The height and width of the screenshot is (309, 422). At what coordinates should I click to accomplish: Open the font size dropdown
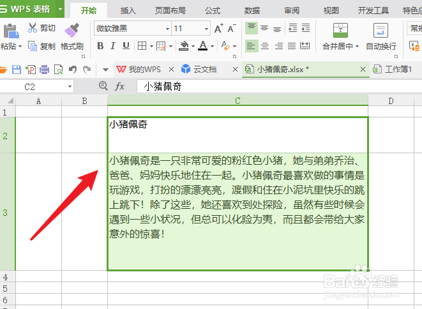pyautogui.click(x=206, y=29)
